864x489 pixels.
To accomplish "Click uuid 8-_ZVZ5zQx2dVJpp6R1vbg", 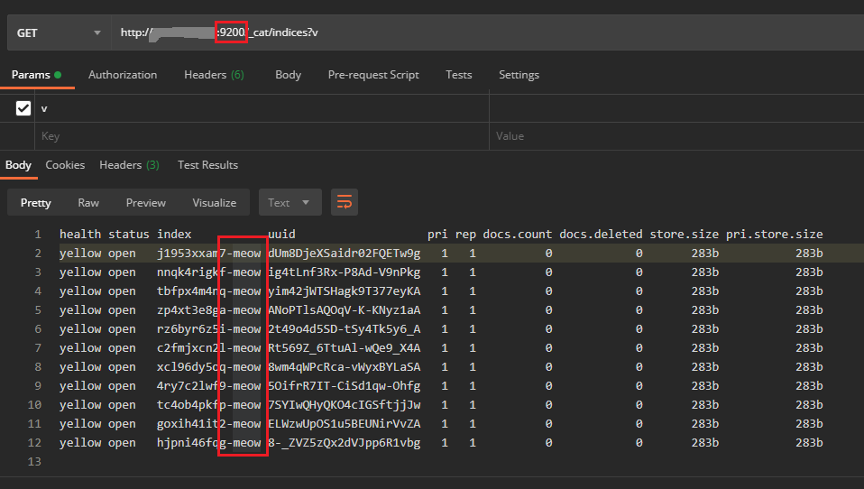I will pyautogui.click(x=345, y=443).
